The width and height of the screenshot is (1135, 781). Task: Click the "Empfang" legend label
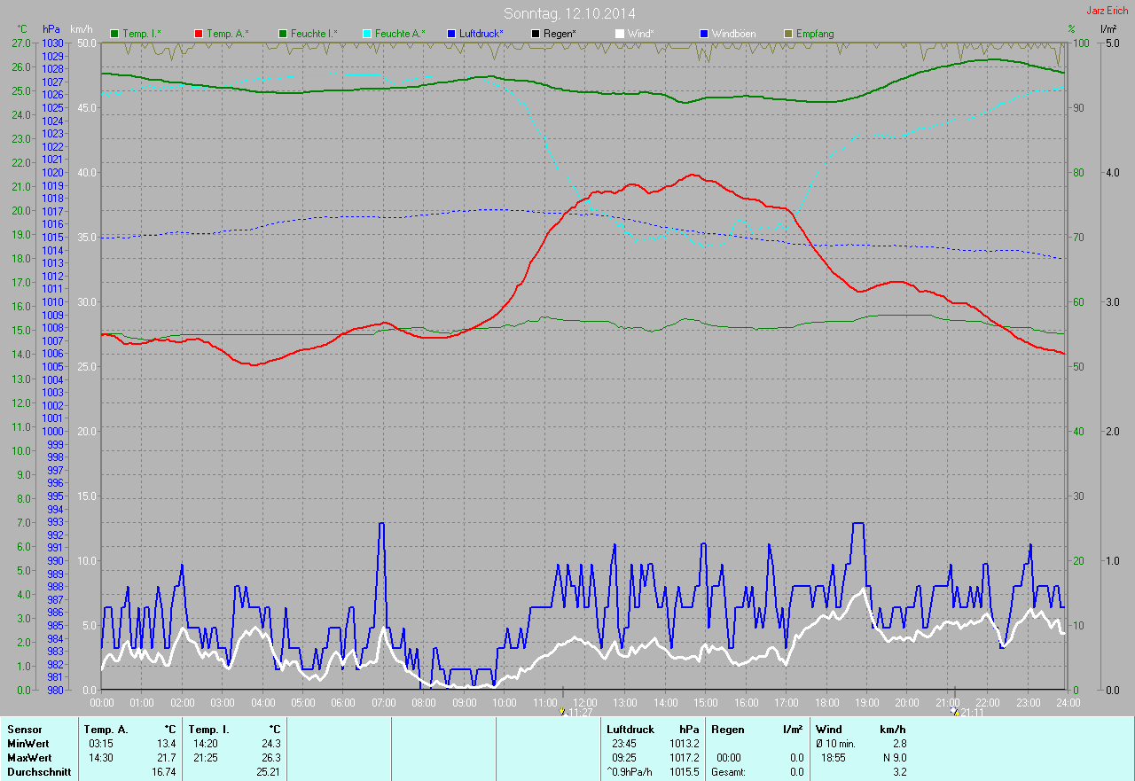click(815, 34)
